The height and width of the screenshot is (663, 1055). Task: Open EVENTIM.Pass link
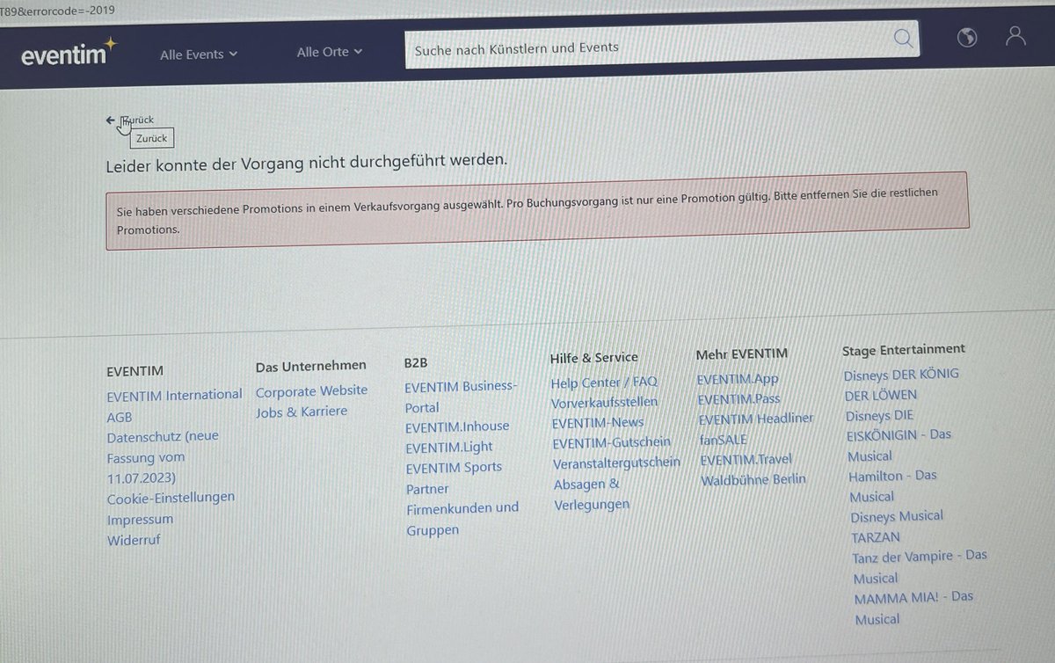(x=738, y=399)
